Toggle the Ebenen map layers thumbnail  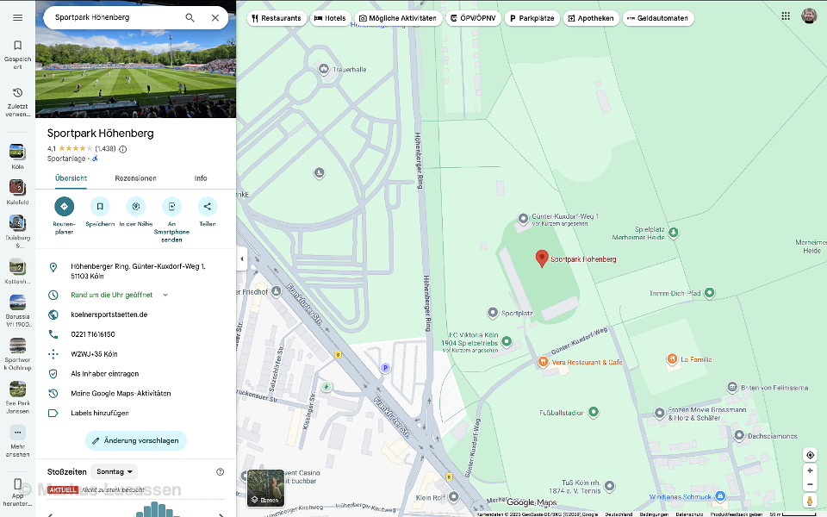[x=265, y=488]
